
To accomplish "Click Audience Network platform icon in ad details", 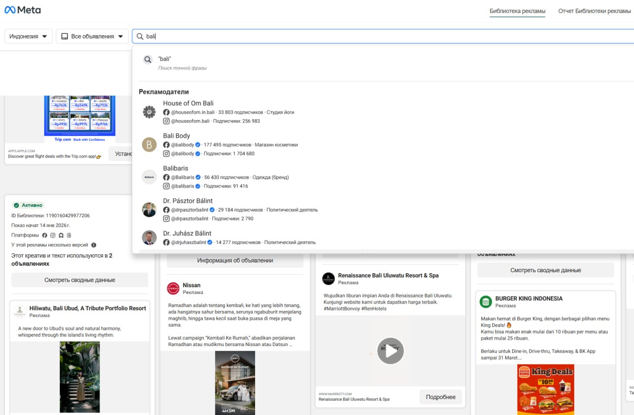I will [x=61, y=236].
